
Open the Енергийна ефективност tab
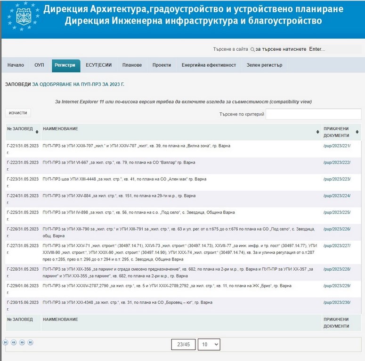tap(209, 65)
